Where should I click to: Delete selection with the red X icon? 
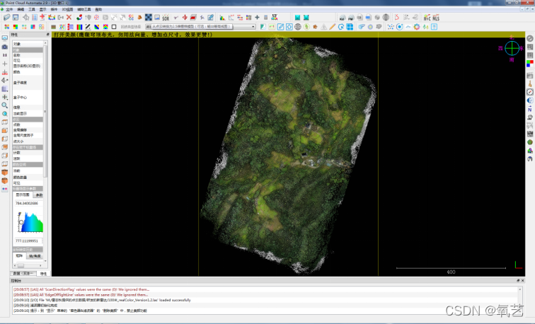pos(69,18)
